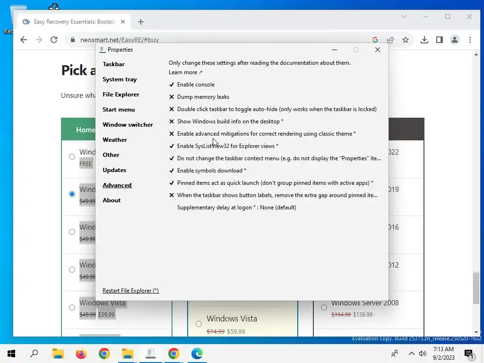Viewport: 484px width, 363px height.
Task: Open Chrome three-dot menu
Action: (x=470, y=40)
